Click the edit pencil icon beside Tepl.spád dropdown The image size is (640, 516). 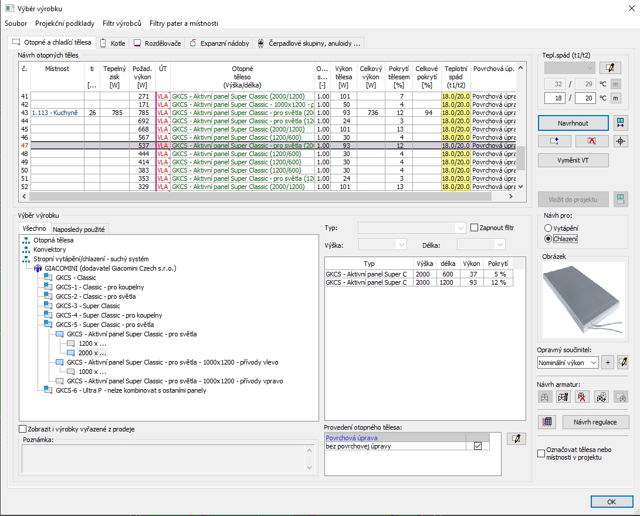pos(610,68)
